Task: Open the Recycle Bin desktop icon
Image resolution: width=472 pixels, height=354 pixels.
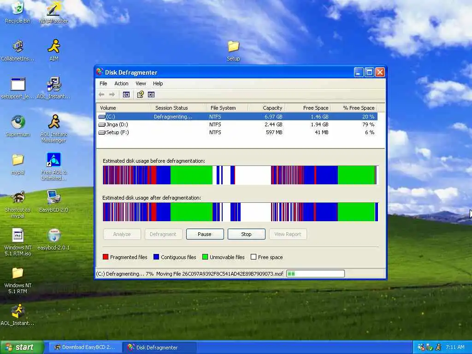Action: 18,12
